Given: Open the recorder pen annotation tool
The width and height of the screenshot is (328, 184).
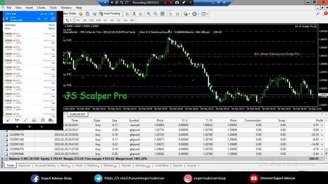Looking at the screenshot, I should click(x=183, y=3).
